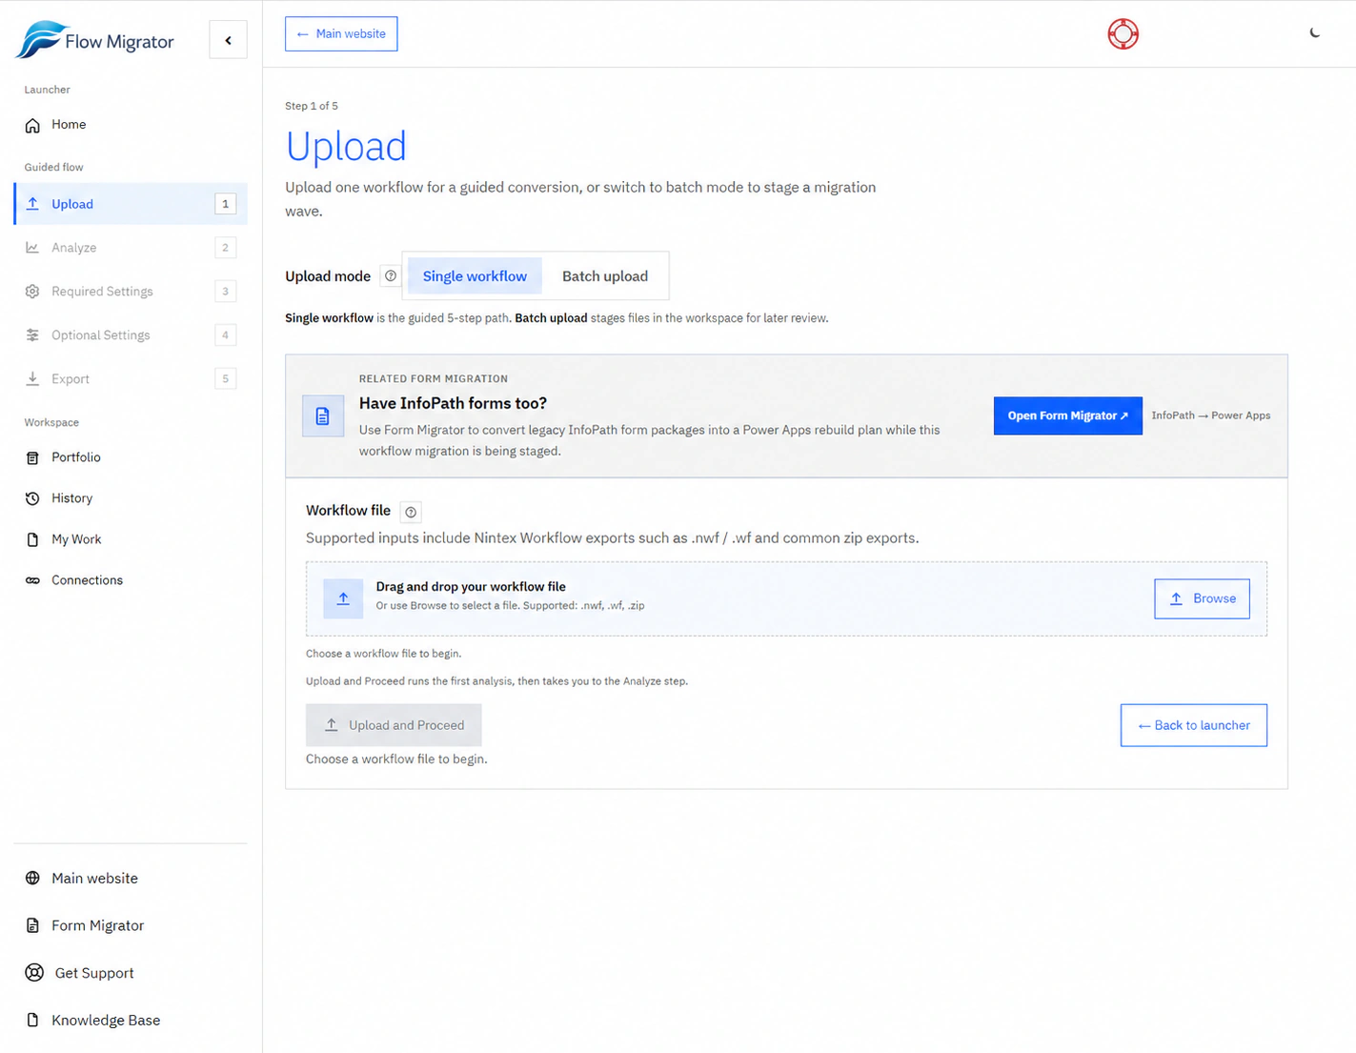Click the Get Support lifebuoy icon in sidebar
Viewport: 1356px width, 1053px height.
pos(34,973)
